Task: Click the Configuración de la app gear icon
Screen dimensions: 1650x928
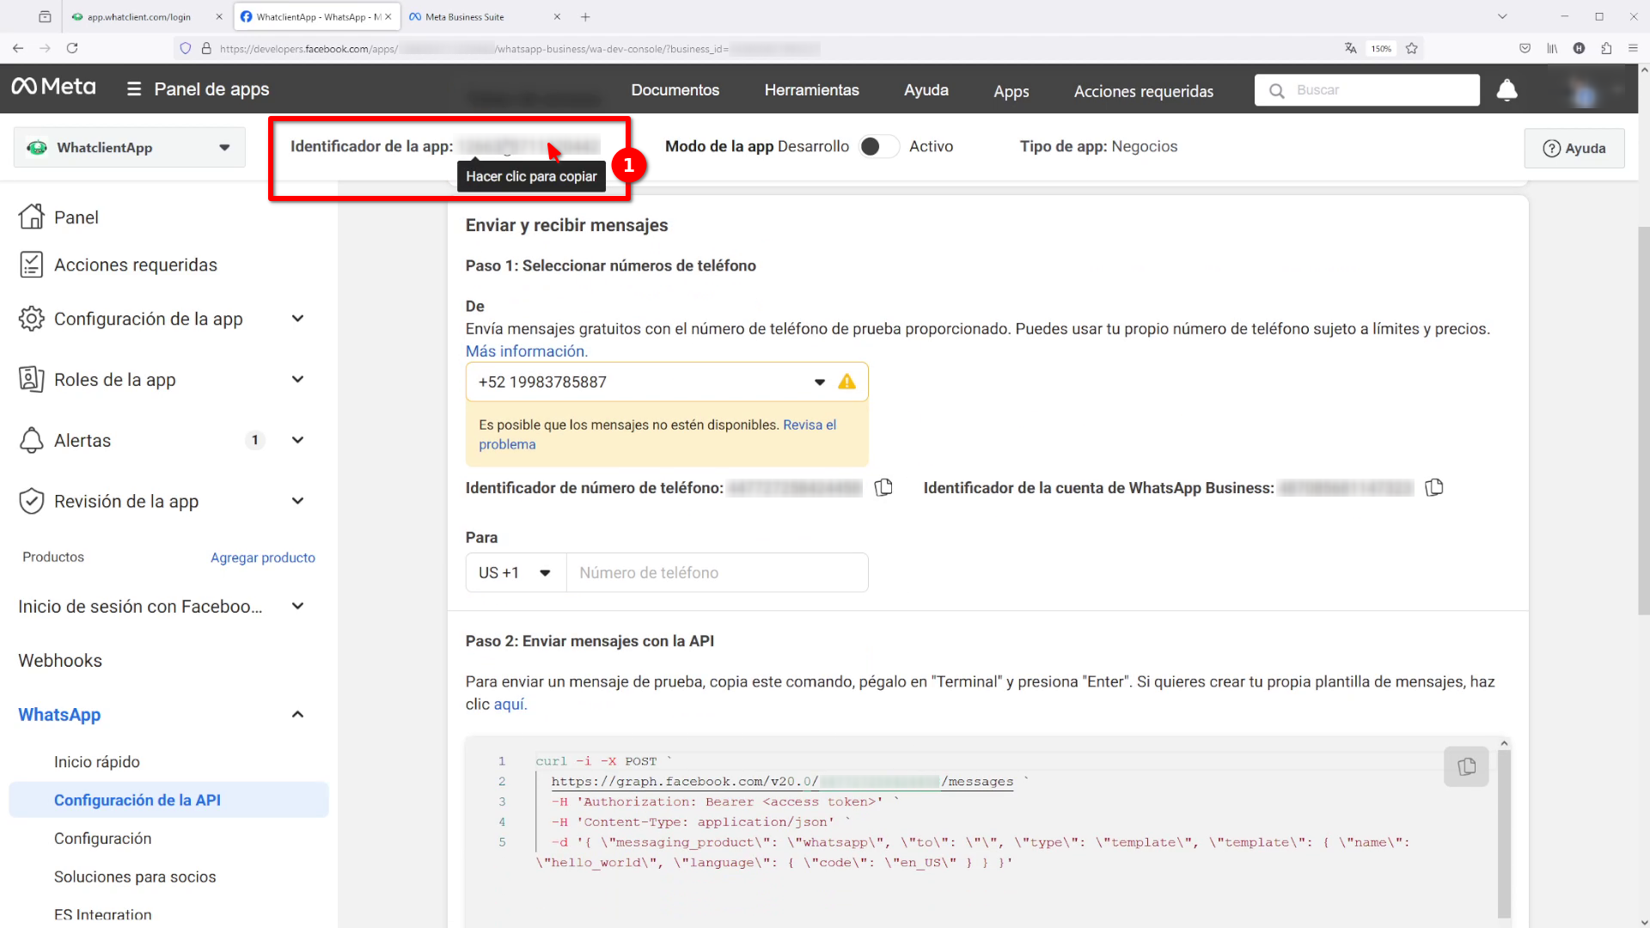Action: pyautogui.click(x=31, y=319)
